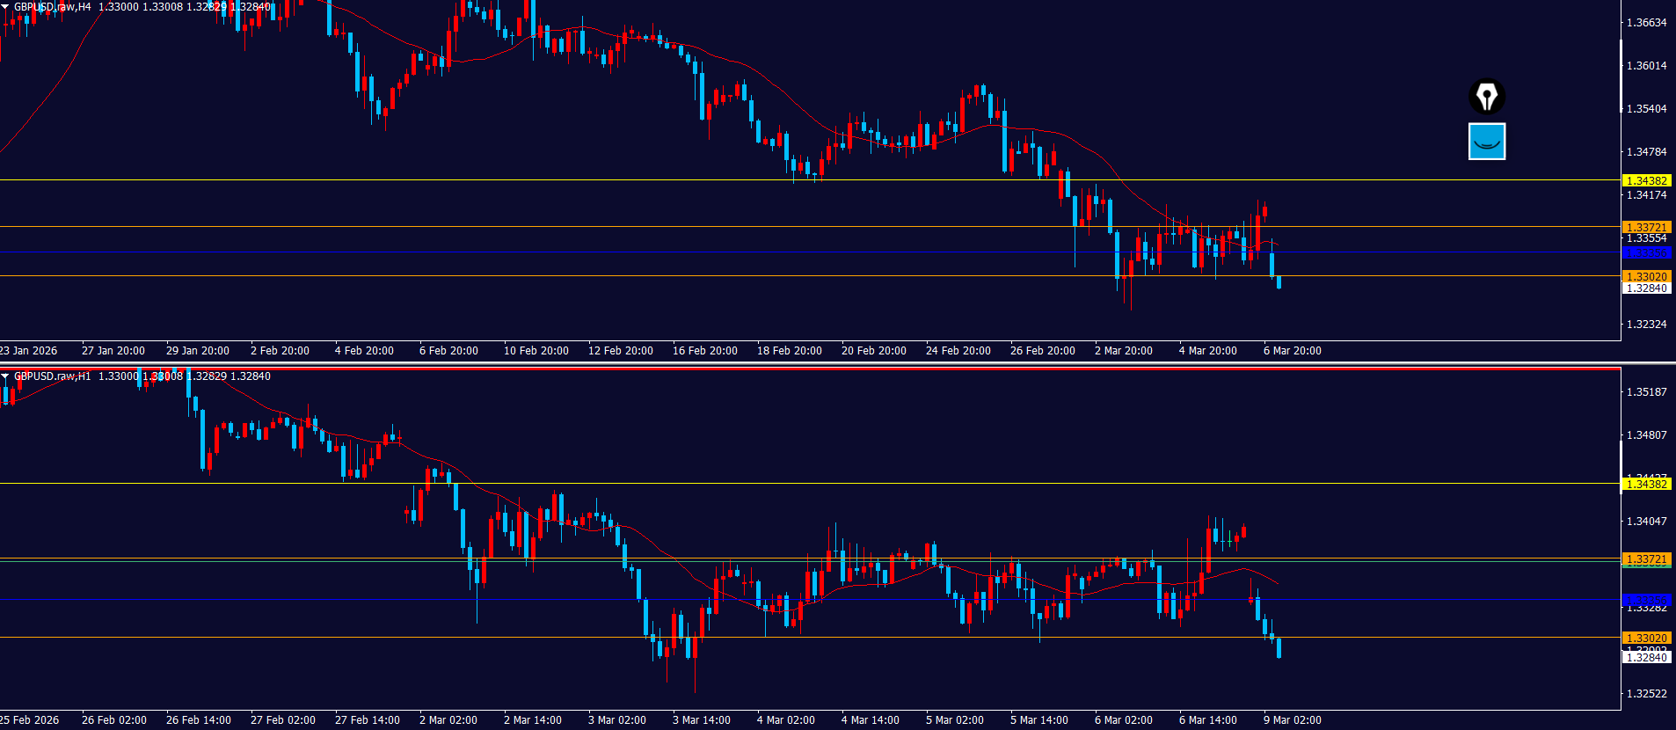Select orange 1.33721 price label on H4 chart
This screenshot has height=730, width=1676.
1646,227
